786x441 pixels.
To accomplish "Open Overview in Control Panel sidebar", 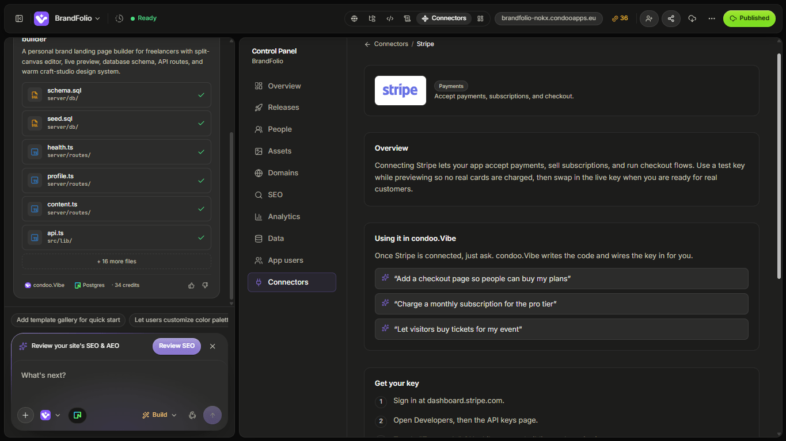I will 291,86.
